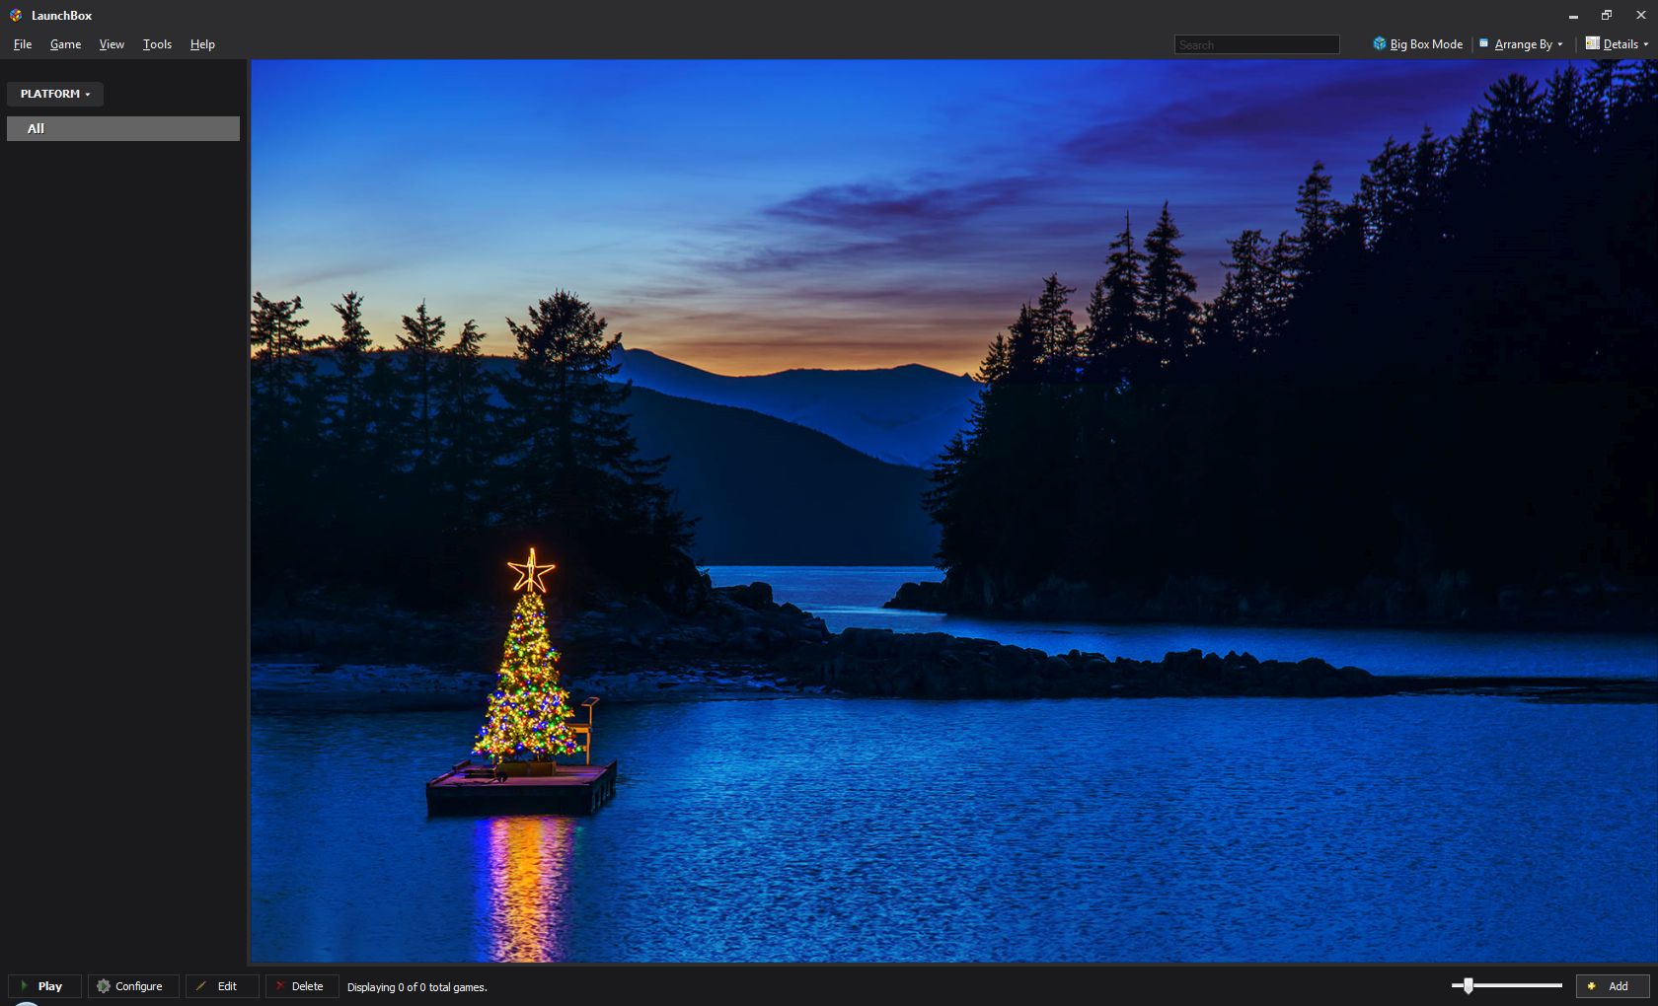Click the Details panel icon
Viewport: 1658px width, 1006px height.
click(1592, 43)
